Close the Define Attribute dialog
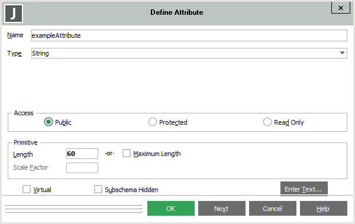Image resolution: width=355 pixels, height=224 pixels. tap(341, 8)
